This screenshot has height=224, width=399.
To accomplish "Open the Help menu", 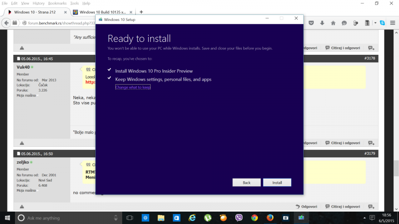I will click(x=86, y=3).
